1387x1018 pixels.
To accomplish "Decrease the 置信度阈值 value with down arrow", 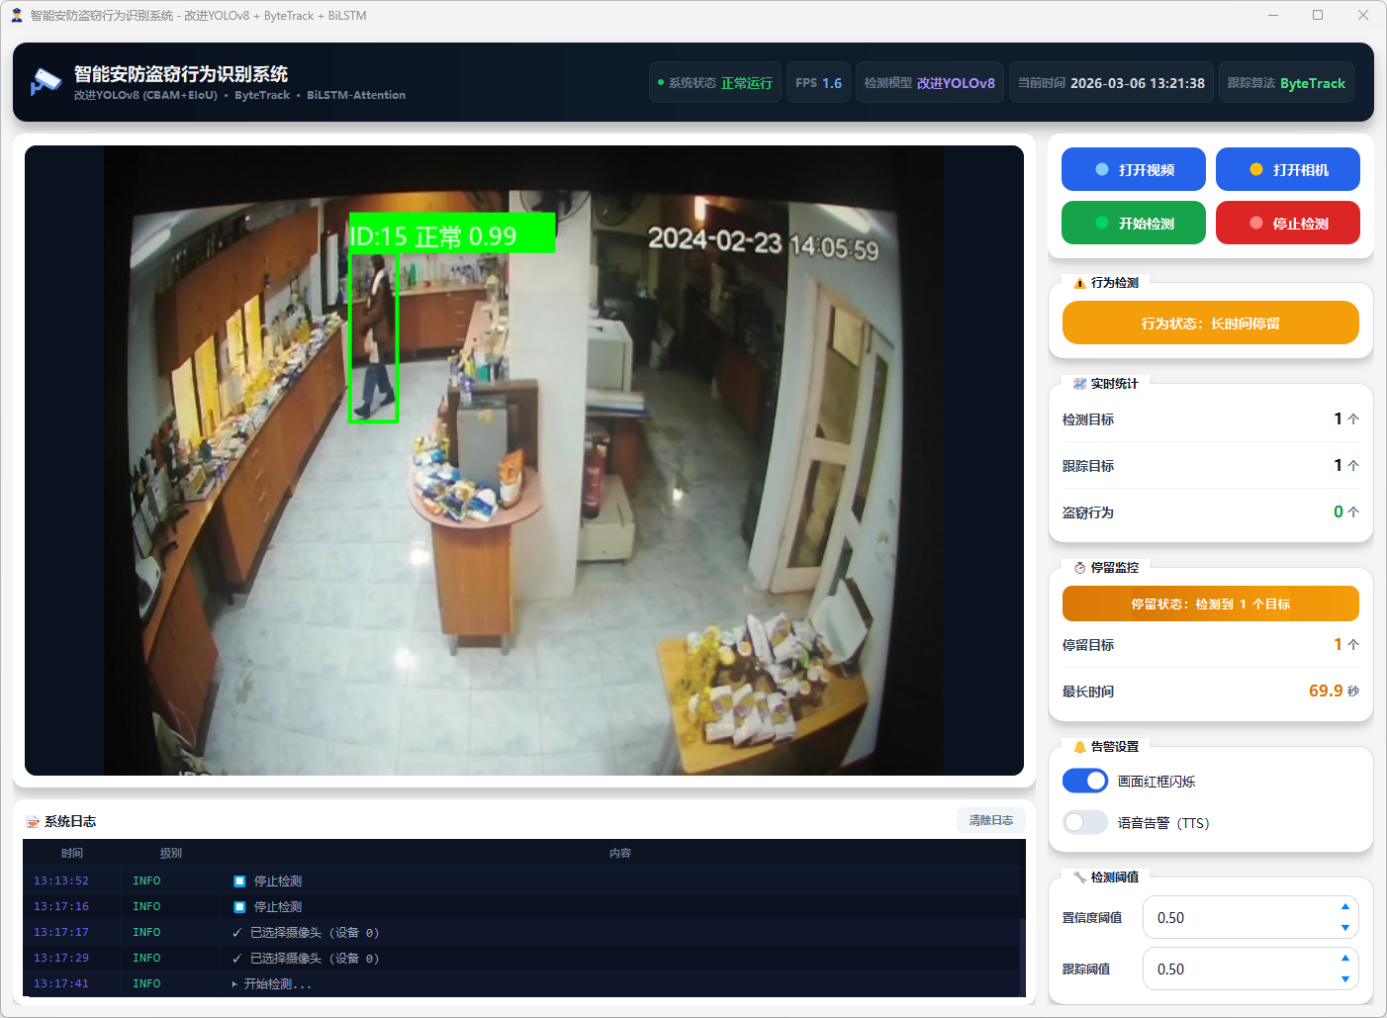I will (1344, 928).
